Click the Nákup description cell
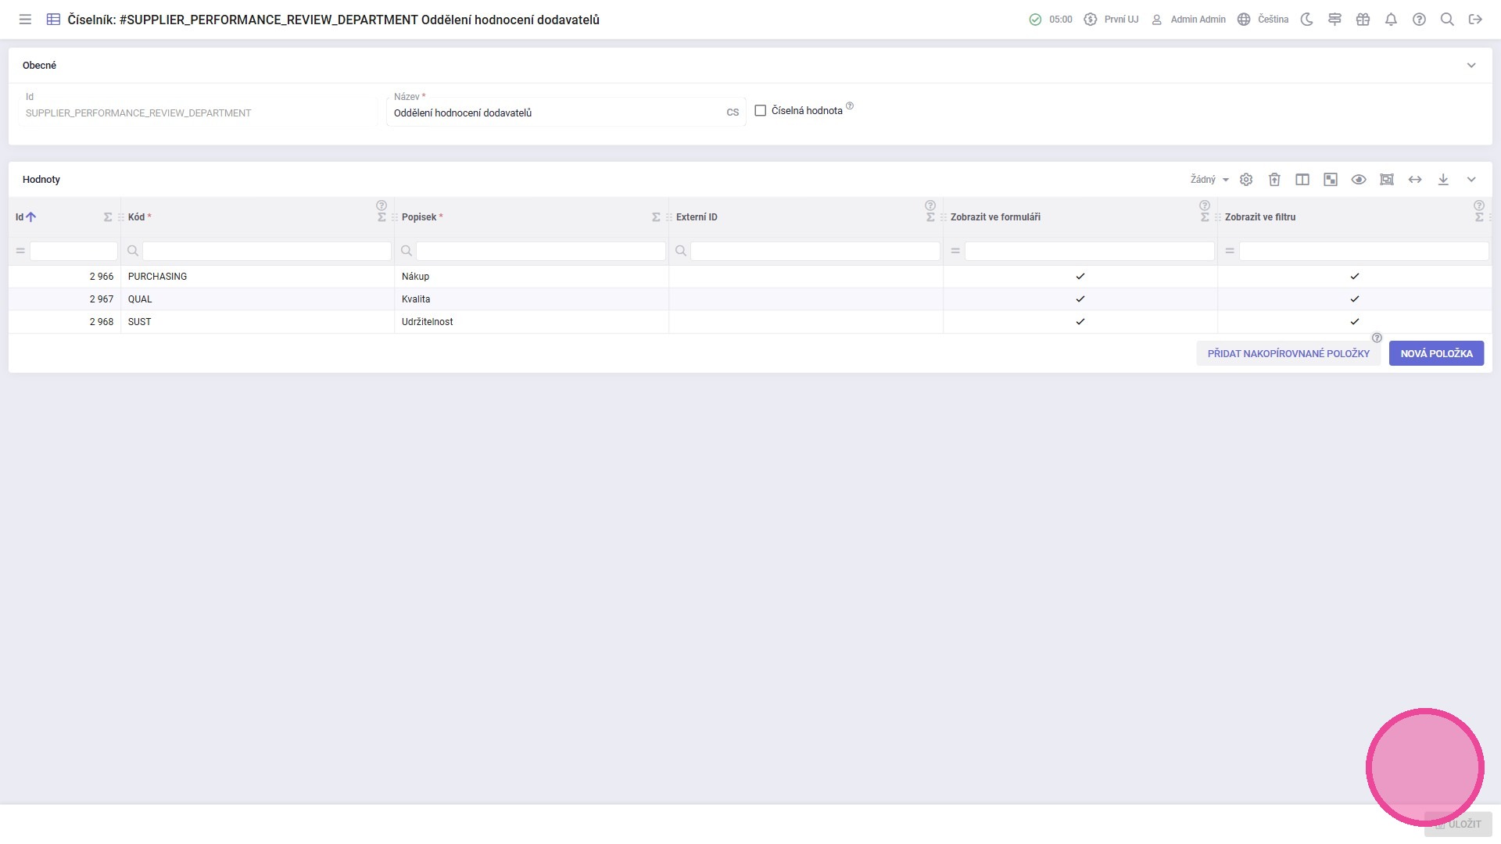The width and height of the screenshot is (1501, 844). coord(532,277)
